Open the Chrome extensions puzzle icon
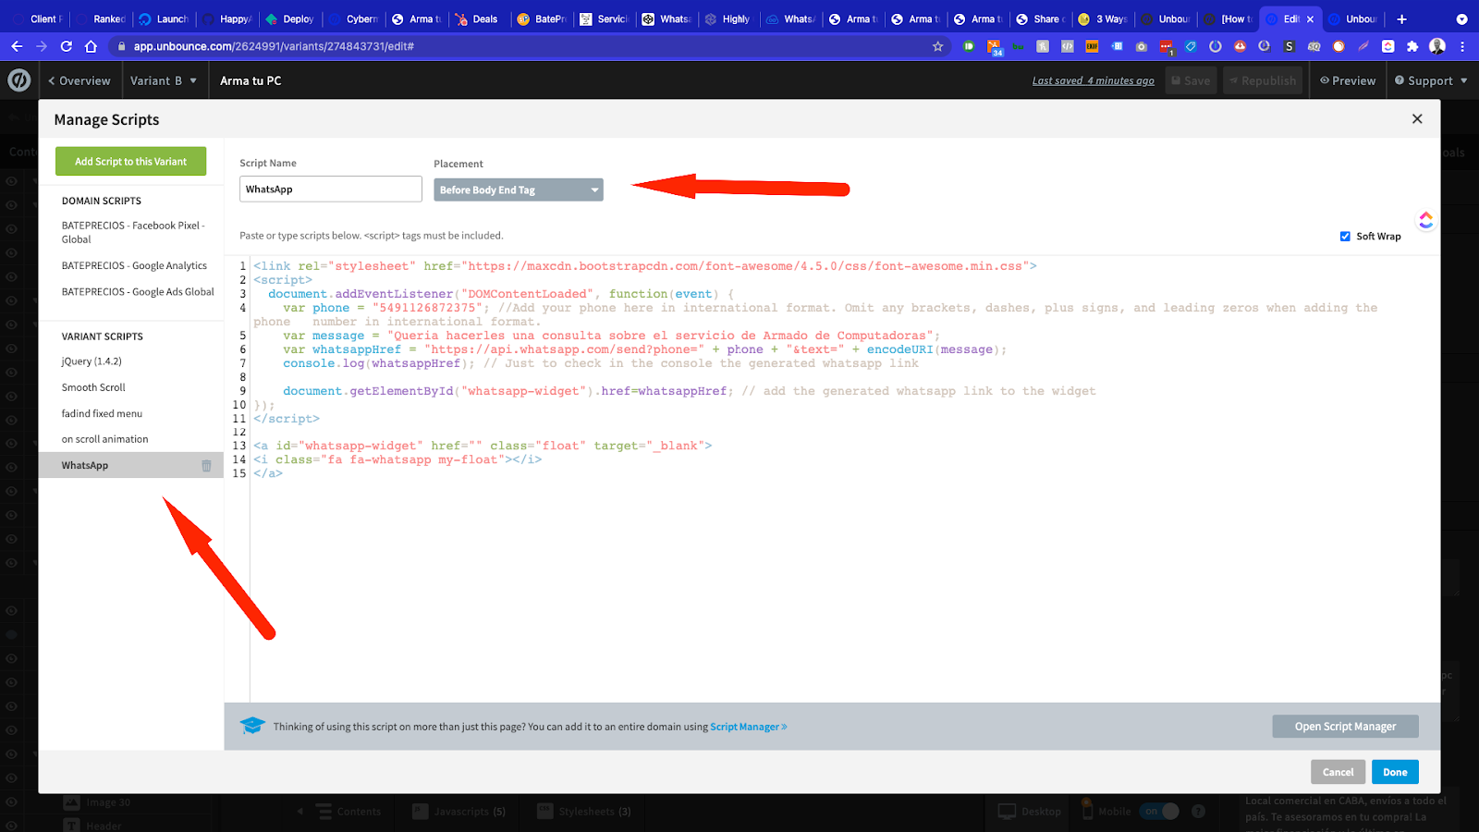This screenshot has width=1479, height=832. pyautogui.click(x=1412, y=46)
